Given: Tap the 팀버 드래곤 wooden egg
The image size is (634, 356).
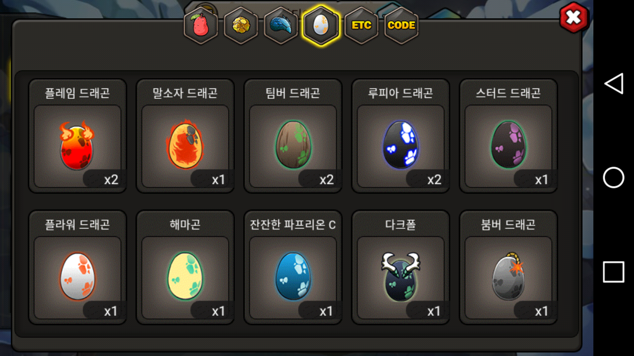Looking at the screenshot, I should coord(293,136).
